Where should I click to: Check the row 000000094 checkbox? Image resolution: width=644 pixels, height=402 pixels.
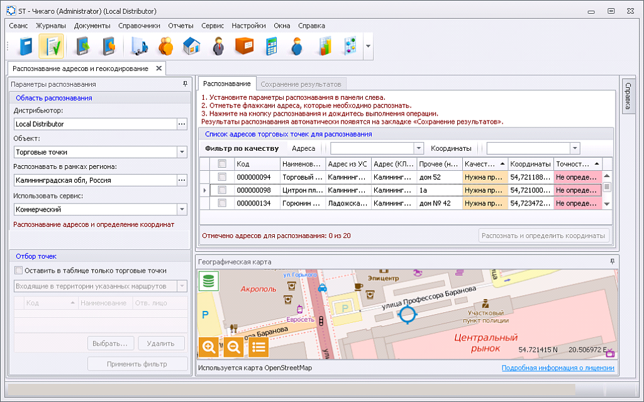222,177
